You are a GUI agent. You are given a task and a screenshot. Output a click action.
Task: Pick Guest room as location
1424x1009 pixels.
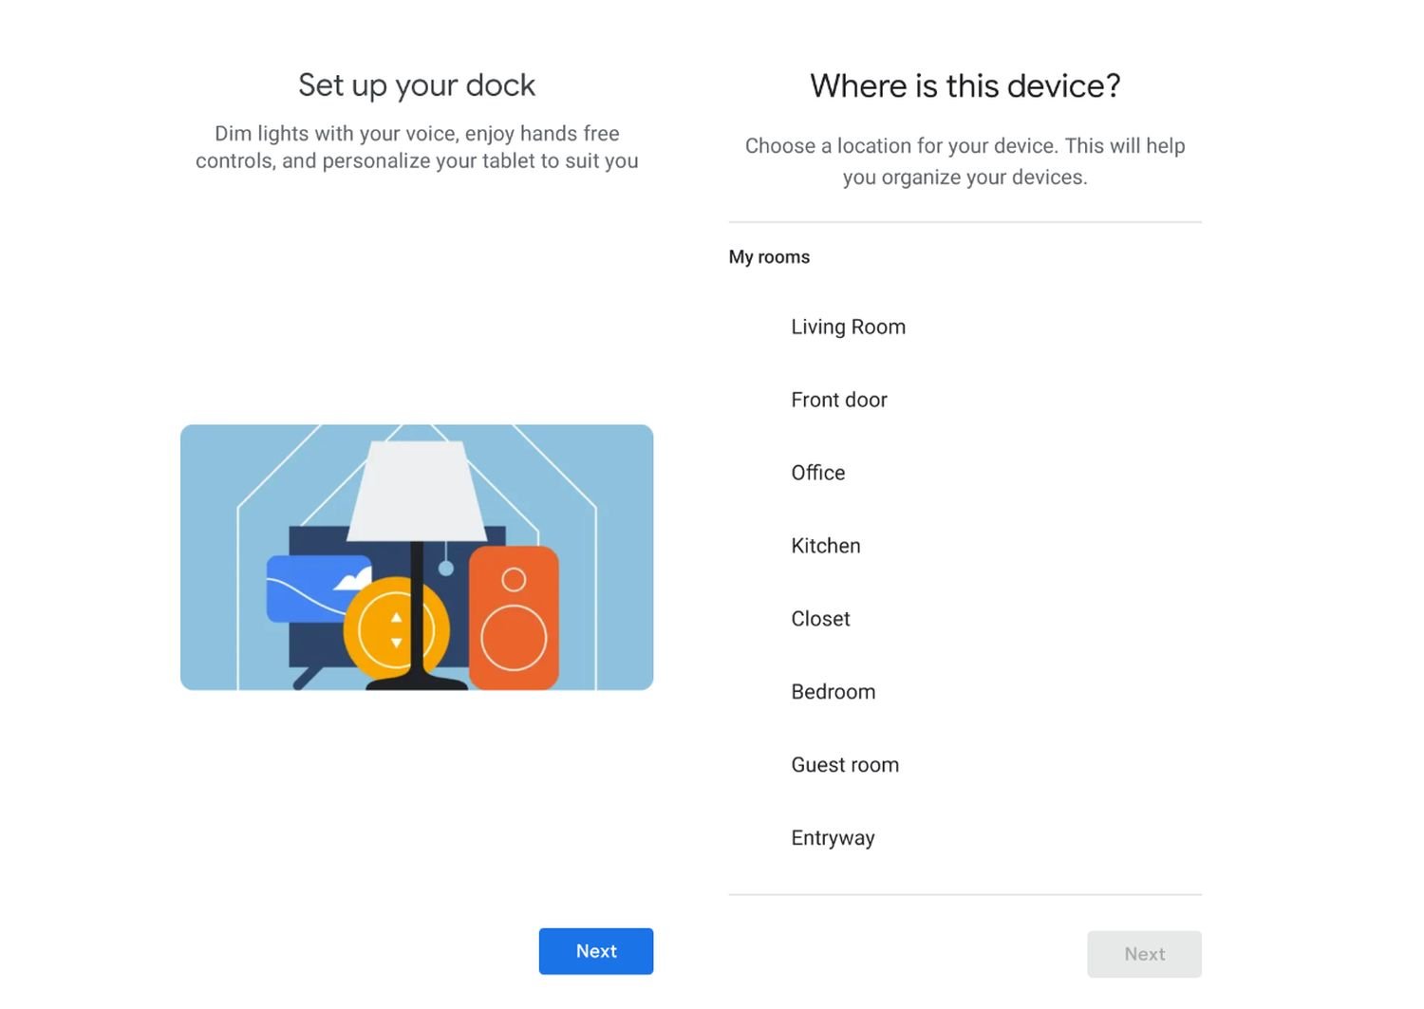[x=844, y=765]
